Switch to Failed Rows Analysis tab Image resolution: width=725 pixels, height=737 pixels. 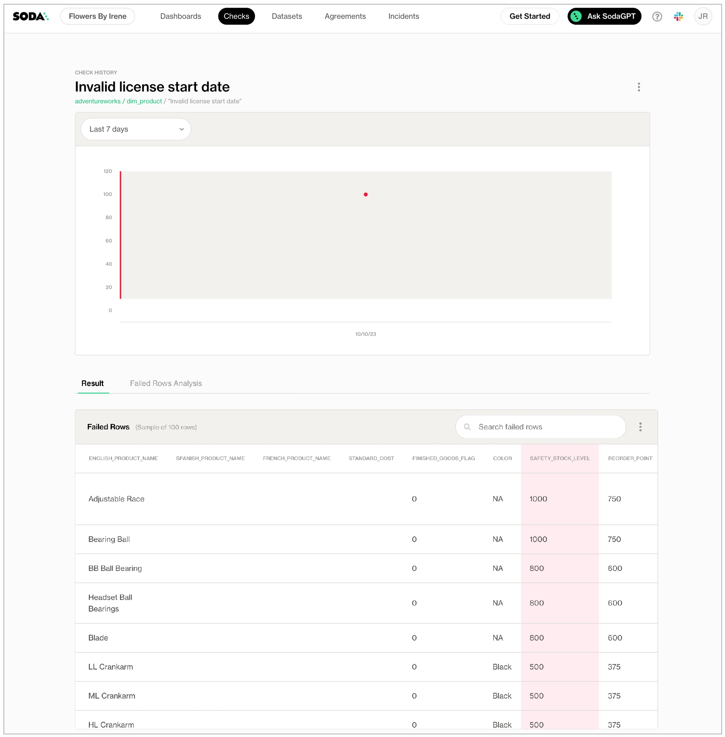[x=166, y=383]
